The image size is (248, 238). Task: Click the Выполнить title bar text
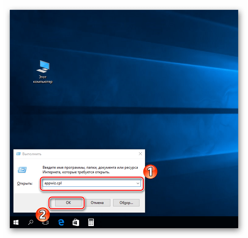[x=32, y=154]
